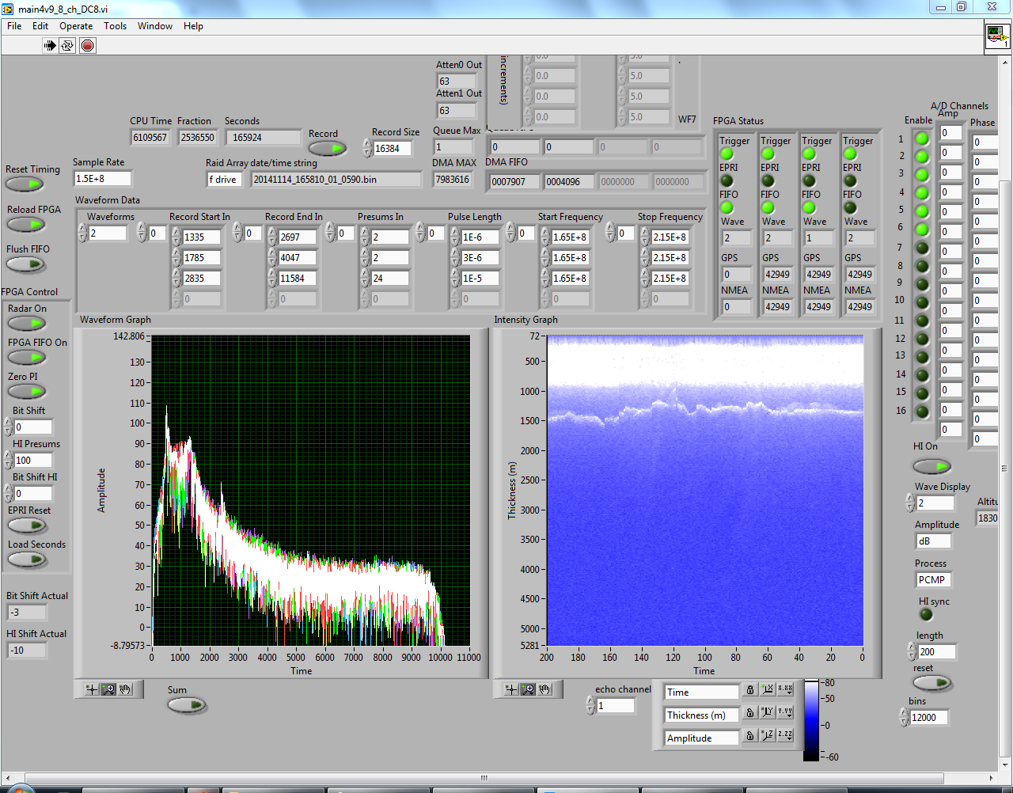Click the Time axis autoscale lock icon

(x=750, y=691)
